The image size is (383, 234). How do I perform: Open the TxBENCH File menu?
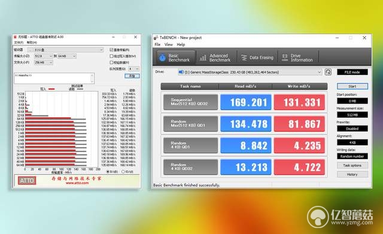tap(157, 44)
